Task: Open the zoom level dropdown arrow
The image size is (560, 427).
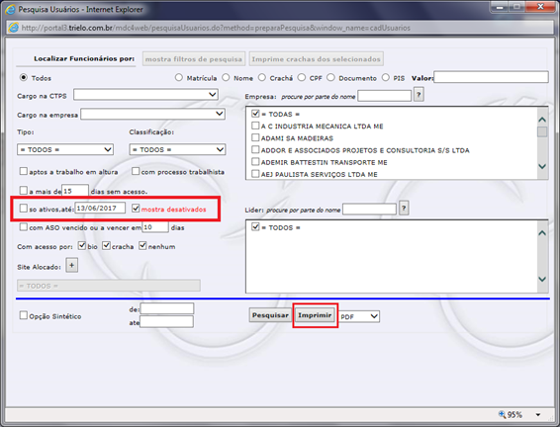Action: click(538, 415)
